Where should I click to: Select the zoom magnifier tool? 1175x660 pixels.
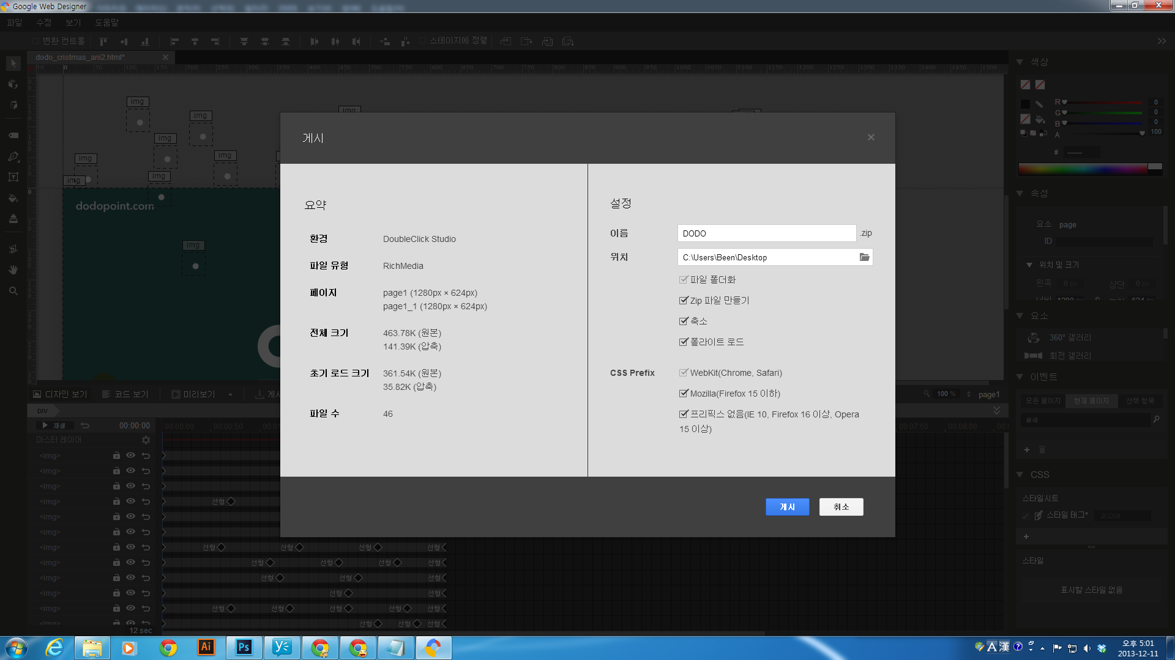13,291
